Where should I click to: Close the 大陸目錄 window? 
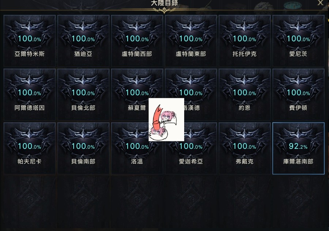point(320,3)
